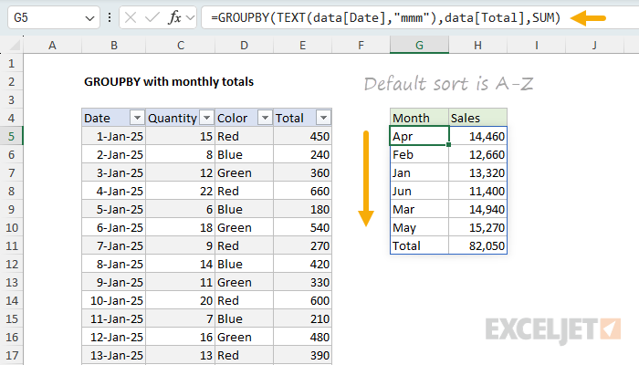
Task: Click the sales value 12,660
Action: (478, 154)
